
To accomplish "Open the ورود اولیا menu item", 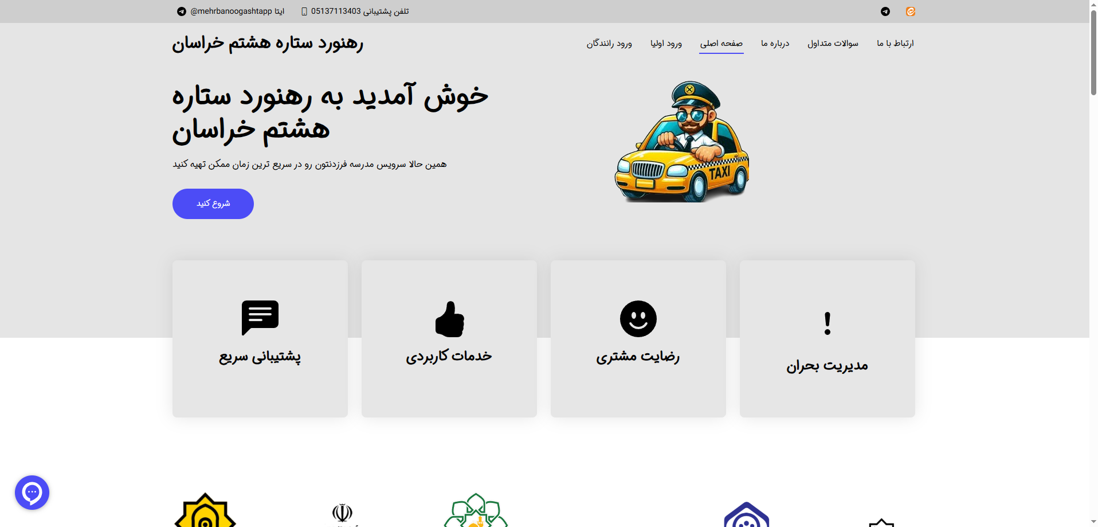I will point(666,44).
